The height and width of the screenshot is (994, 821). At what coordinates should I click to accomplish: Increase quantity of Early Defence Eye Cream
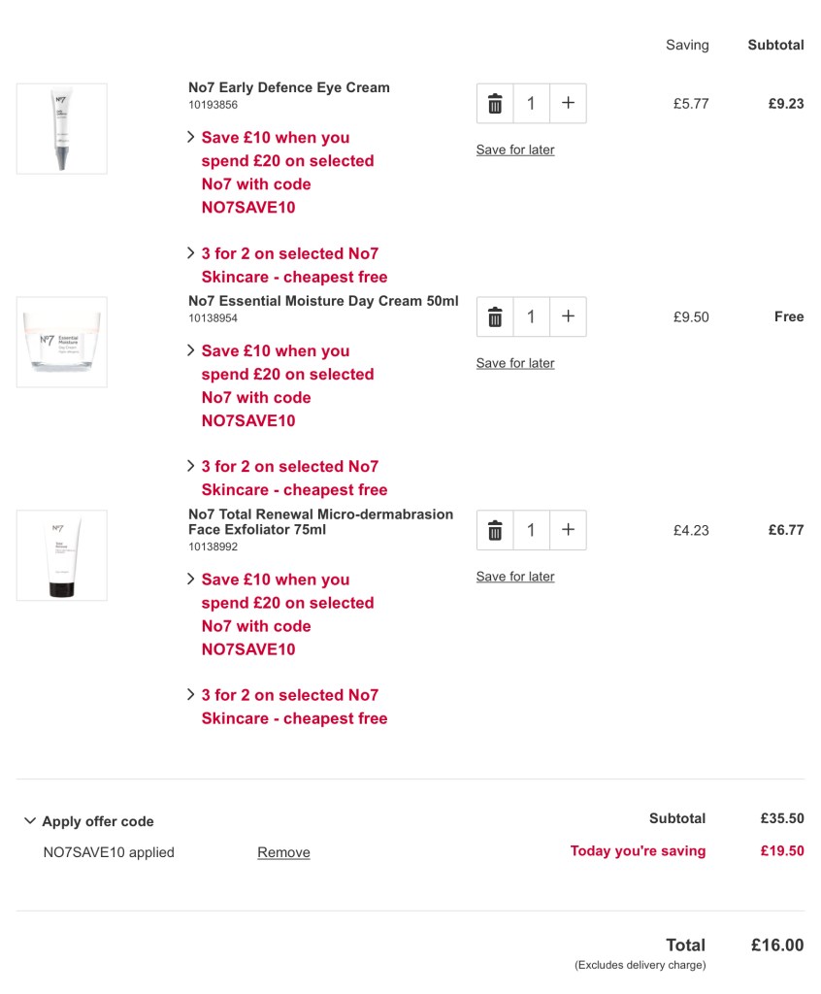(x=568, y=103)
